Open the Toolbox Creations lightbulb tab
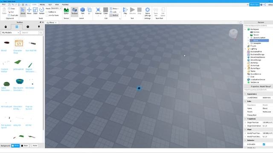 39,27
